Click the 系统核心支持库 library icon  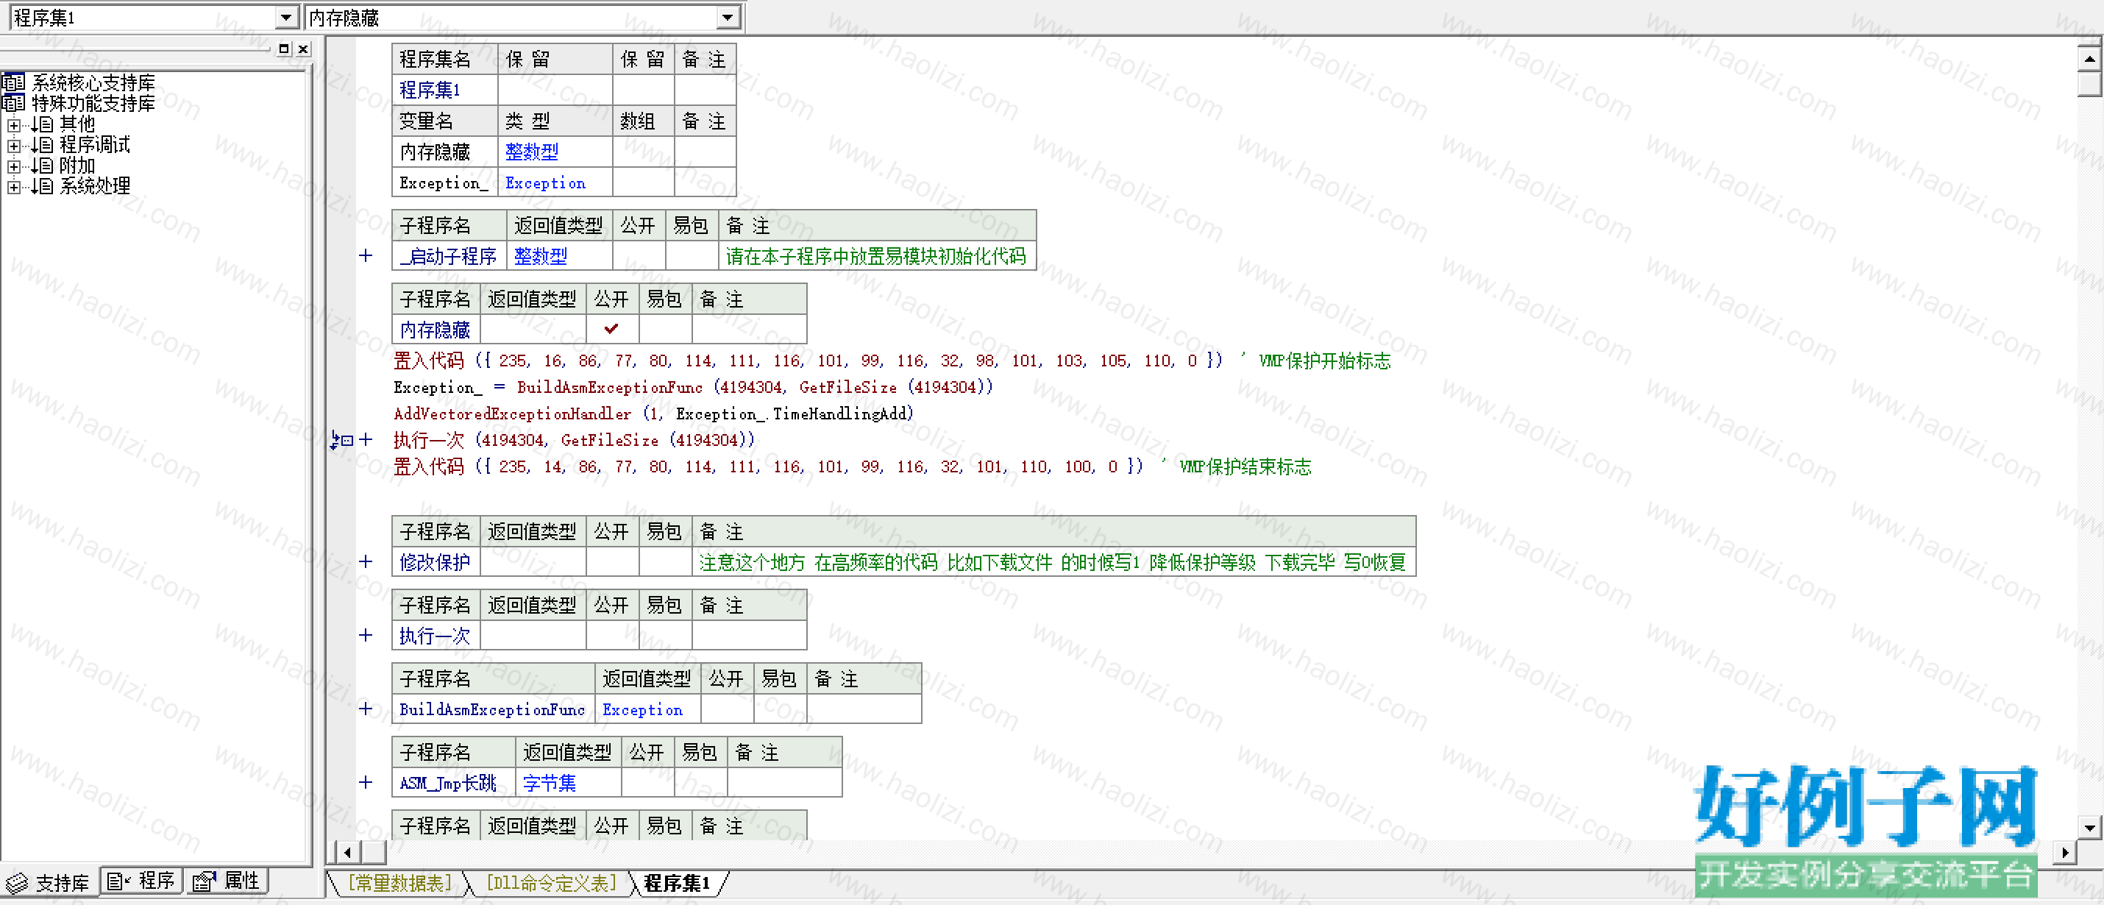13,82
